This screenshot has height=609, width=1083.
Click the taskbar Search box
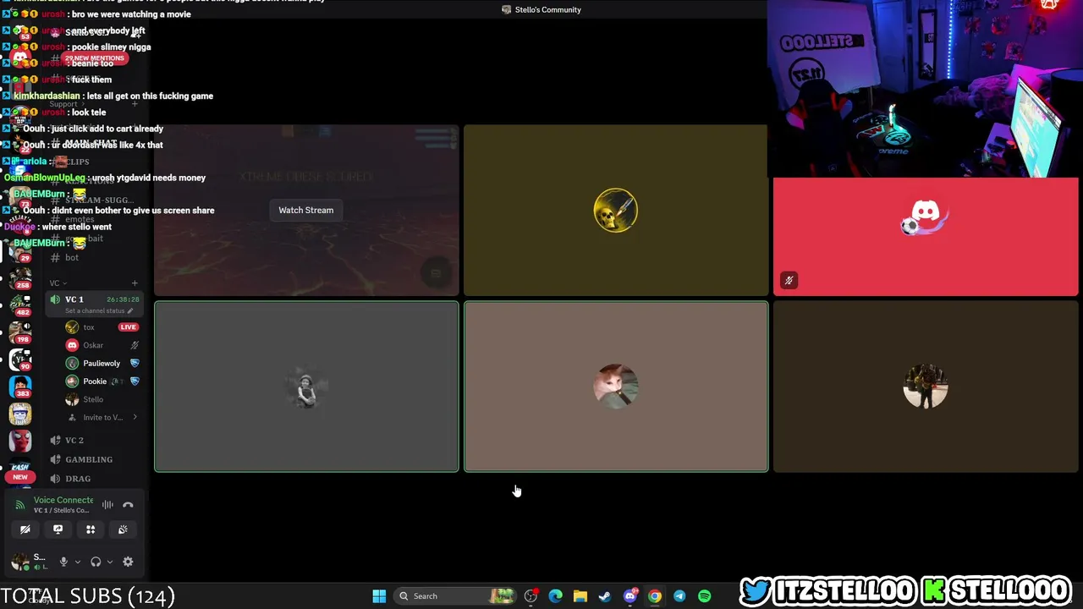[455, 596]
